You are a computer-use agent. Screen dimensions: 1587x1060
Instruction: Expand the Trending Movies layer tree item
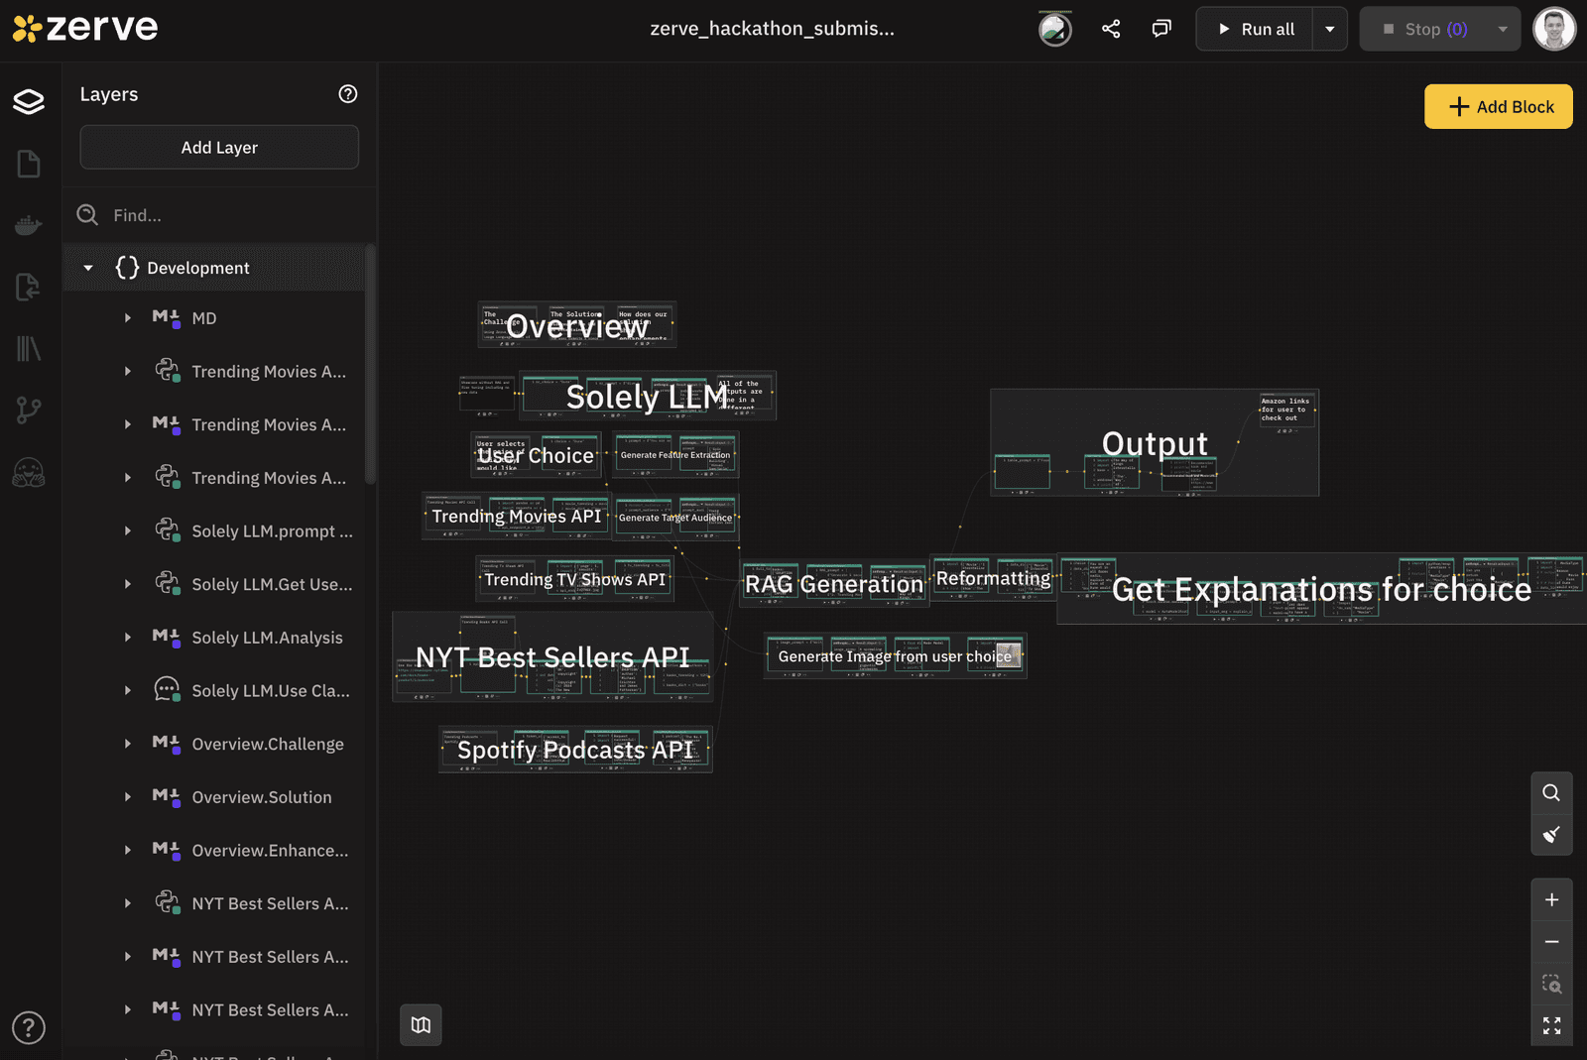tap(128, 371)
